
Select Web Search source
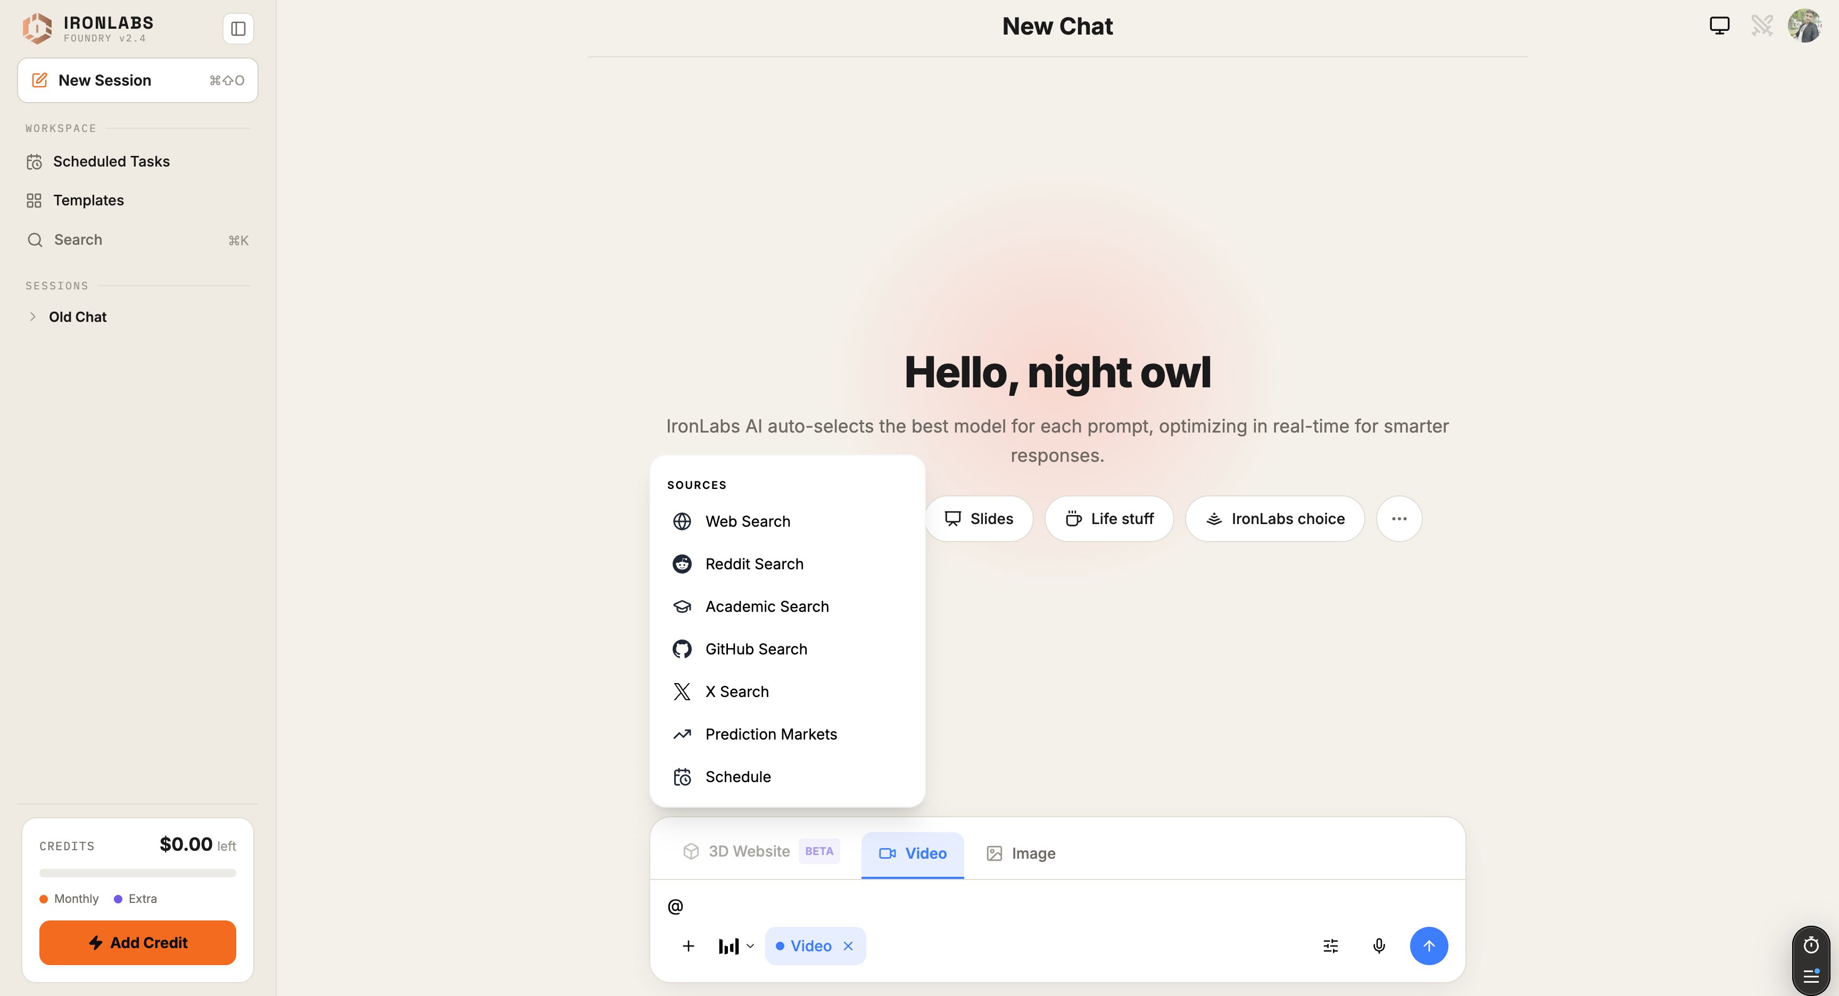pyautogui.click(x=788, y=522)
